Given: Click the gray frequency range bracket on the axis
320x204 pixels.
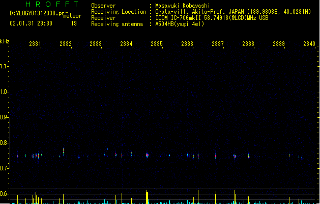Looking at the screenshot, I should click(x=10, y=143).
